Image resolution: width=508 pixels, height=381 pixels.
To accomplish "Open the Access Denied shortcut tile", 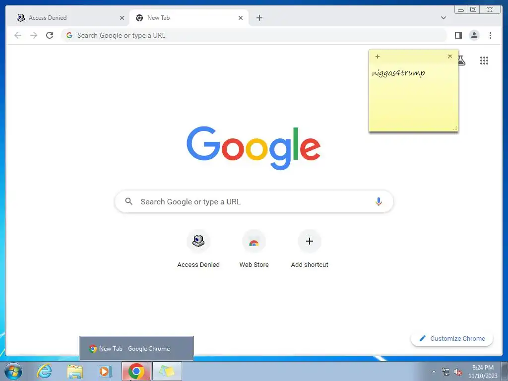I will [198, 249].
